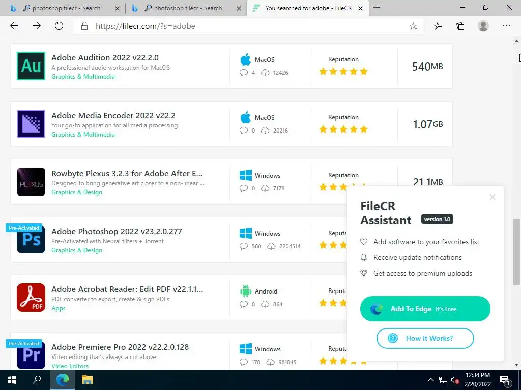
Task: View site information lock icon
Action: (84, 26)
